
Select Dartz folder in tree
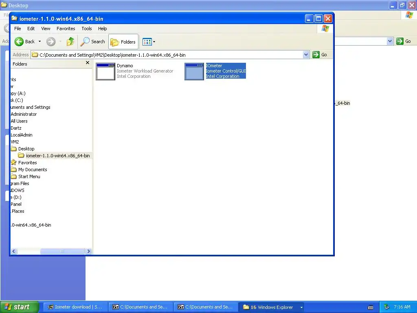[x=16, y=128]
